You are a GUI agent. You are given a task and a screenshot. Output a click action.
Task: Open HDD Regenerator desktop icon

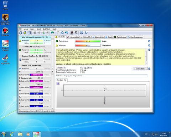[x=5, y=59]
